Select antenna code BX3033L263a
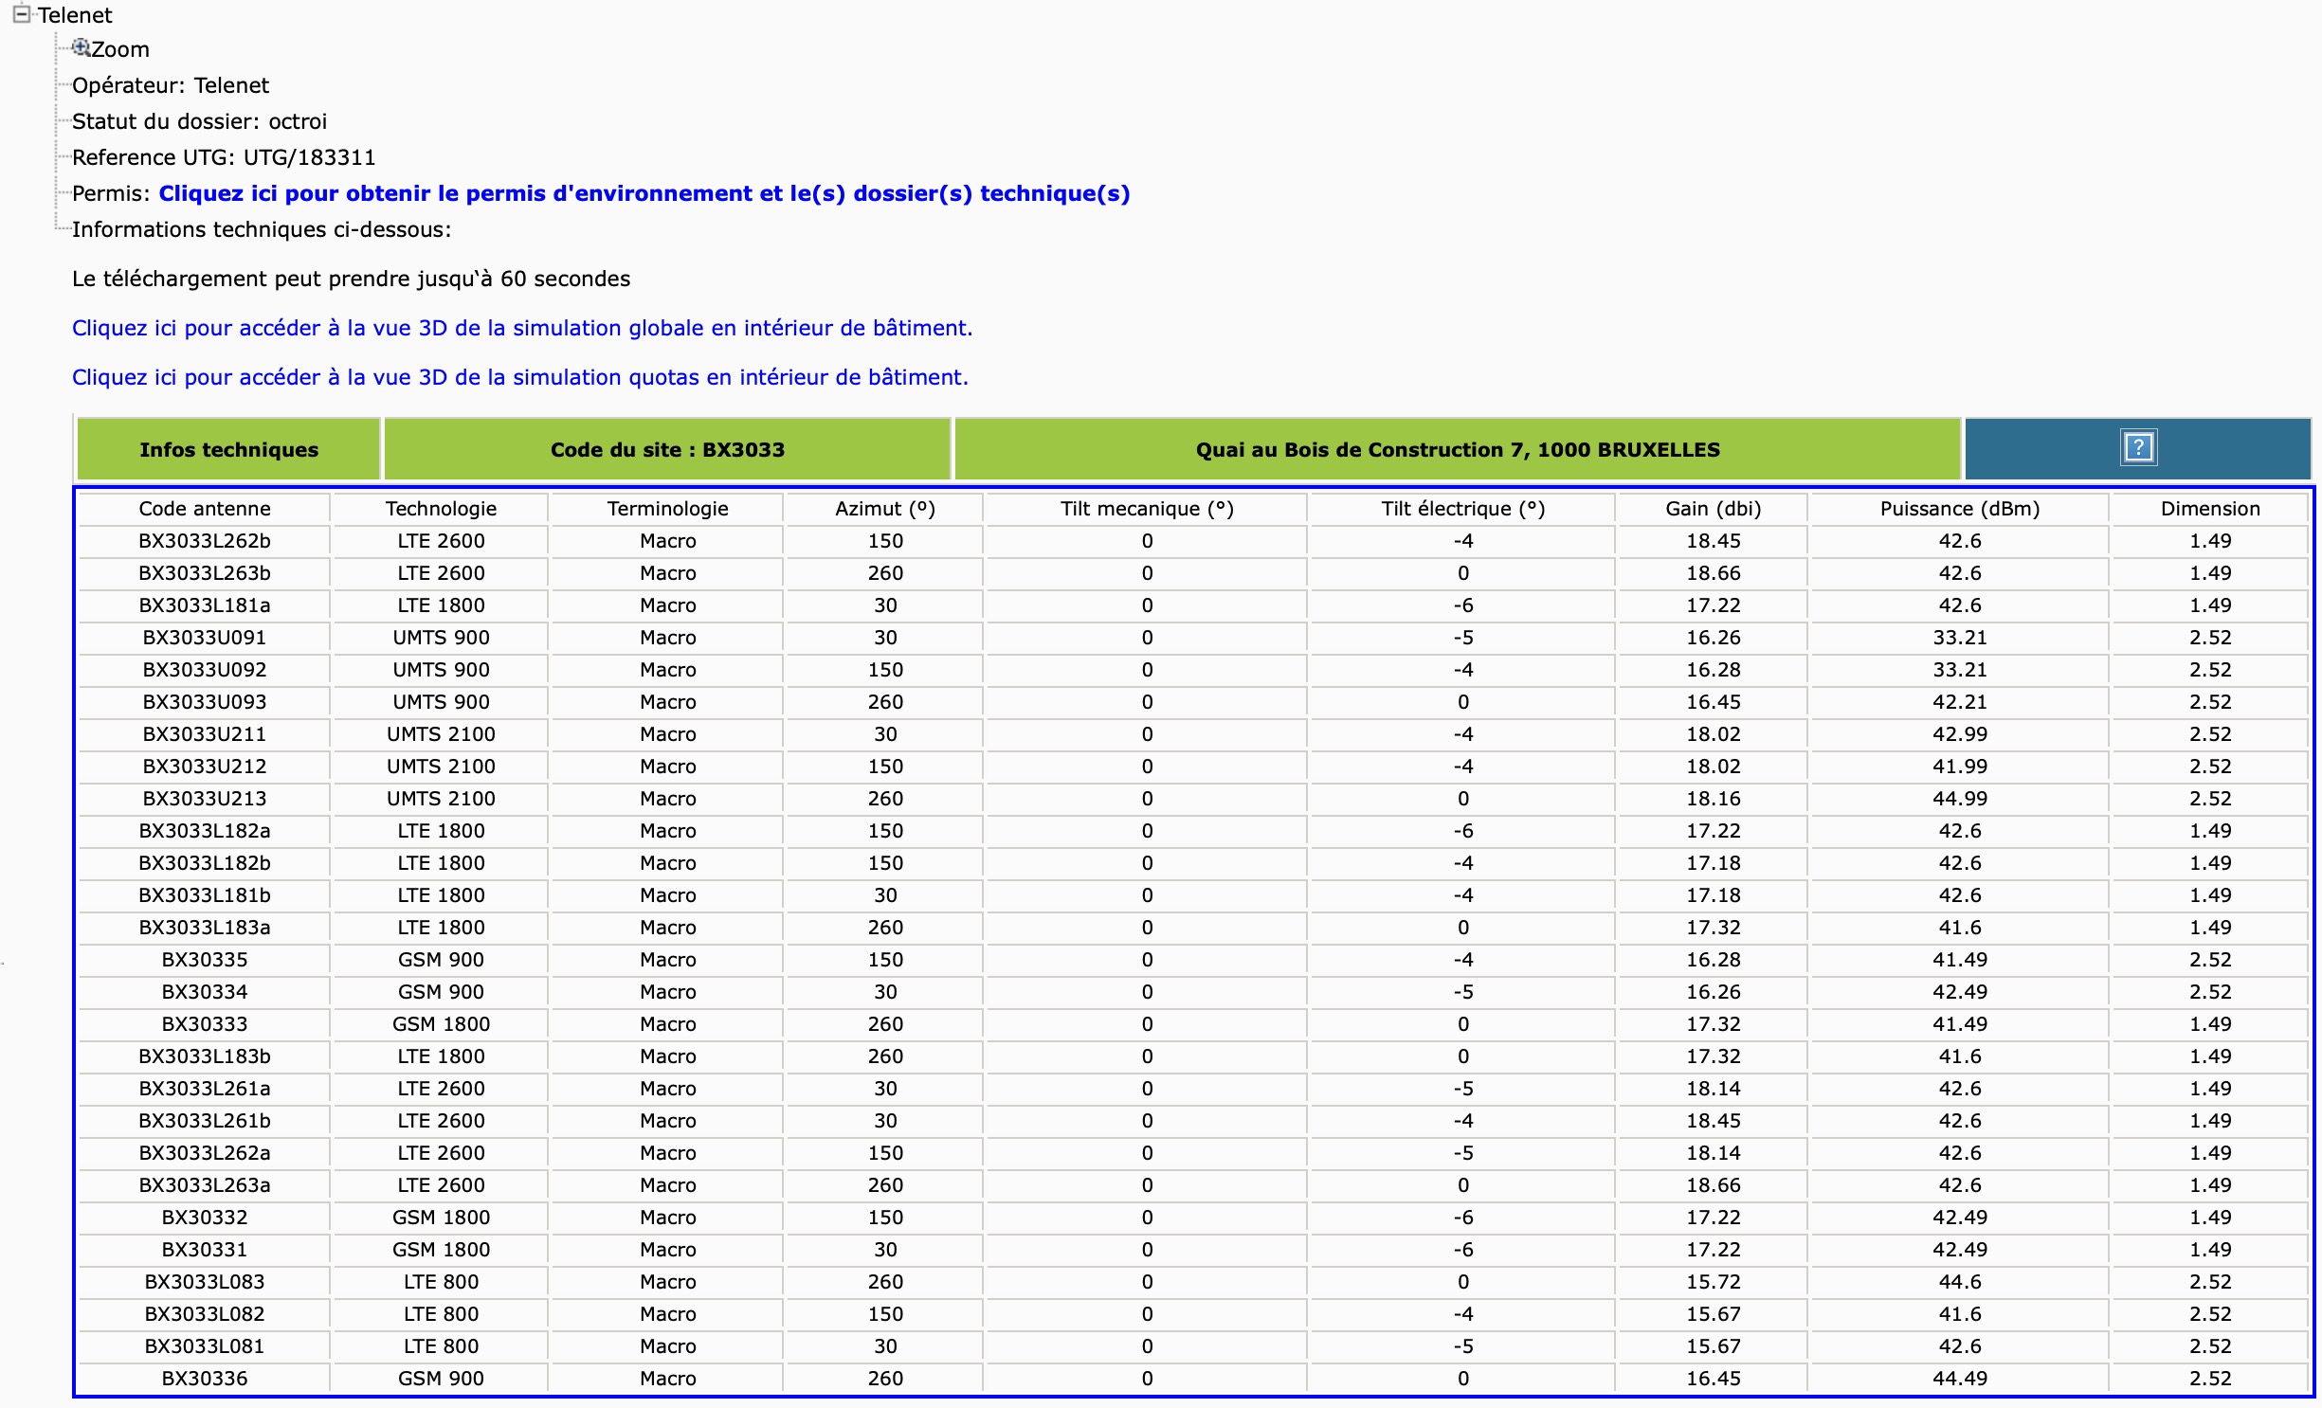The height and width of the screenshot is (1408, 2322). coord(205,1185)
